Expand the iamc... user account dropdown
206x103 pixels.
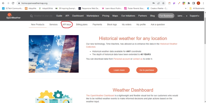pyautogui.click(x=182, y=16)
